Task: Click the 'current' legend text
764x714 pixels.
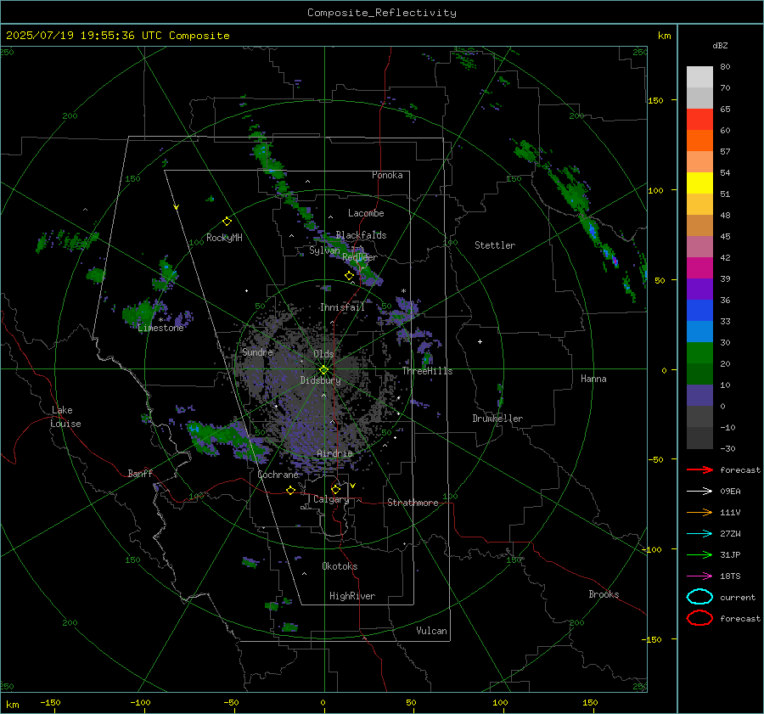Action: point(738,598)
